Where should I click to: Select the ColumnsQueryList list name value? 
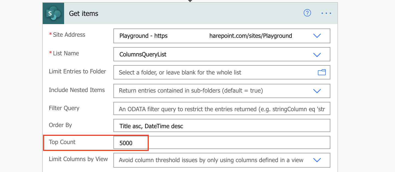[143, 55]
